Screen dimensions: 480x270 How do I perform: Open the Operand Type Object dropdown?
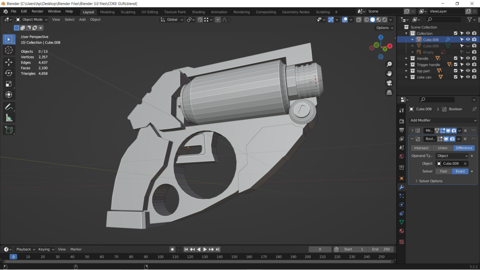pyautogui.click(x=453, y=156)
